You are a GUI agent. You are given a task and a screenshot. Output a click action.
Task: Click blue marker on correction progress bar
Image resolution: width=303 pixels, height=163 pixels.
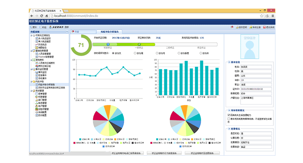(x=108, y=44)
